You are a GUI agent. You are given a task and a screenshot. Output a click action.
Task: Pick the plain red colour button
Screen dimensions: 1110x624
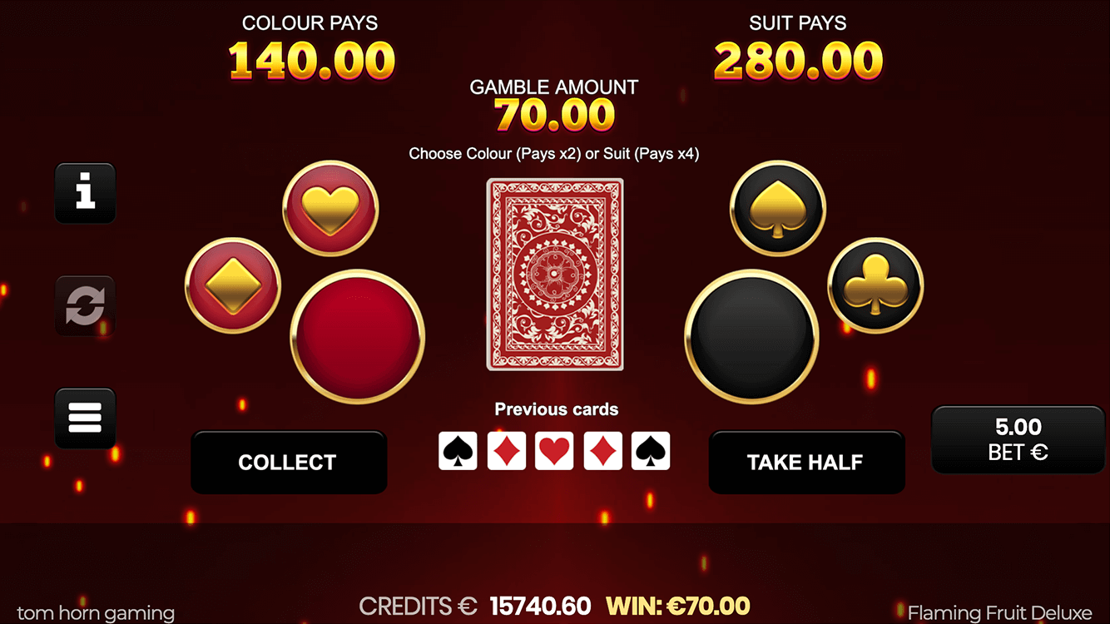[x=358, y=337]
